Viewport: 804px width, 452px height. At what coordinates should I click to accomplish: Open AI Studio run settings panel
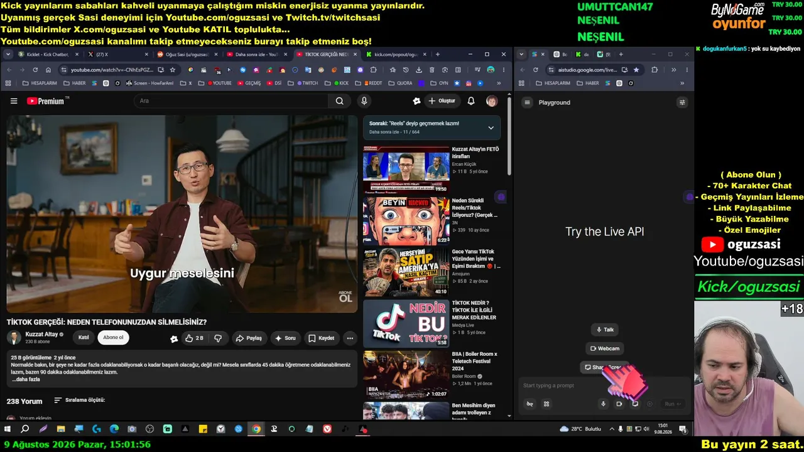(x=682, y=102)
